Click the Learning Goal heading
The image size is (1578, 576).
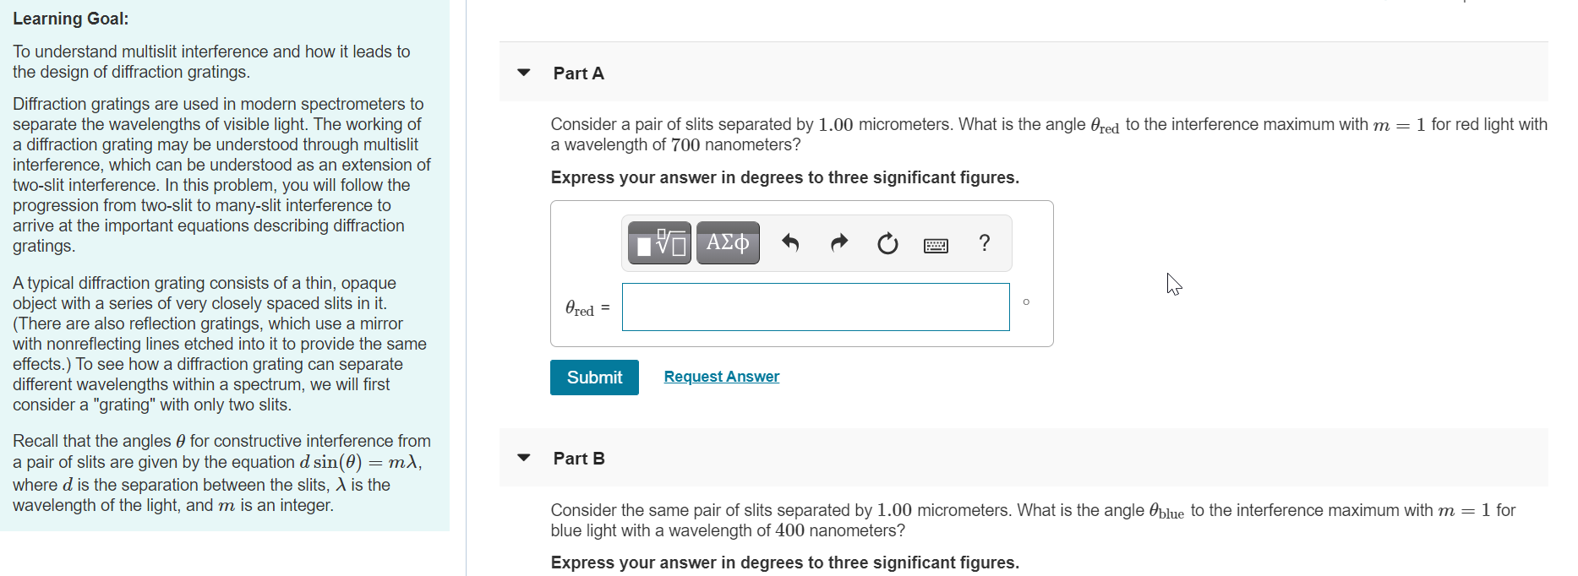(x=71, y=18)
